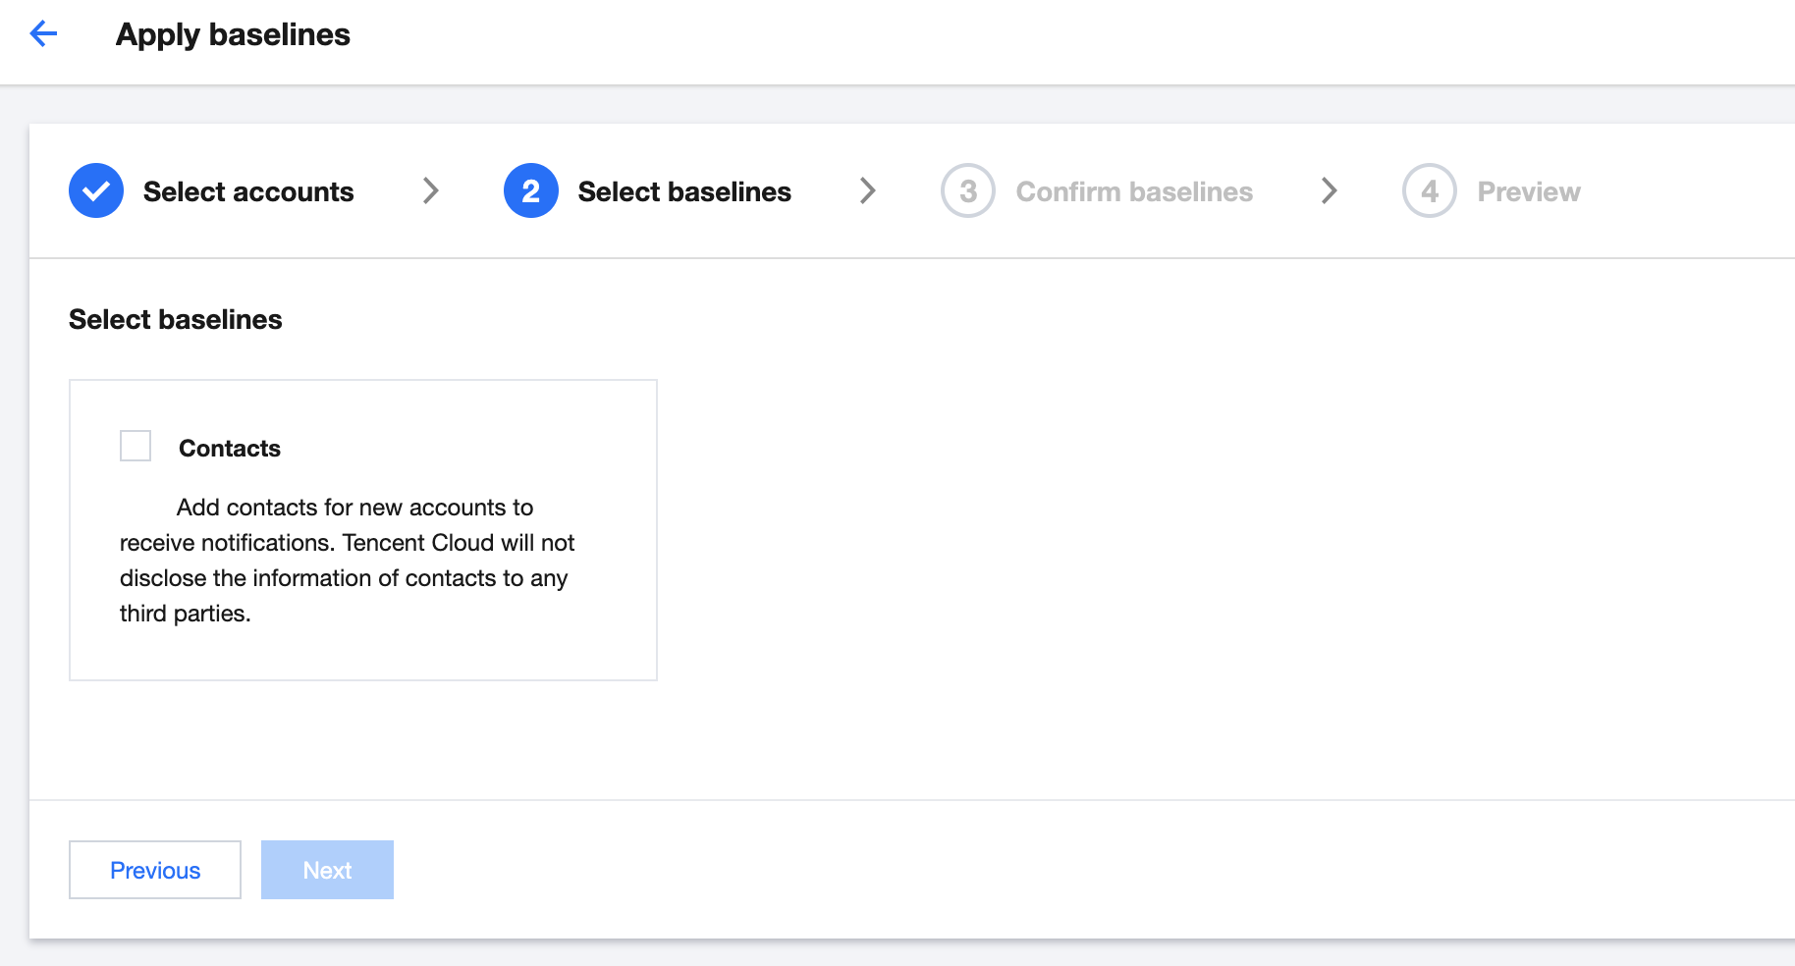1795x966 pixels.
Task: Click the Select baselines section heading
Action: [176, 319]
